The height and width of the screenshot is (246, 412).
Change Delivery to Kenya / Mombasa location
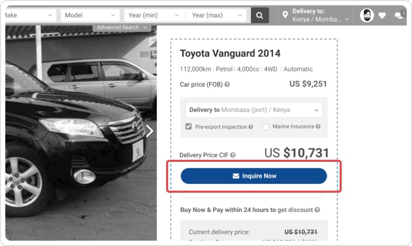point(317,15)
